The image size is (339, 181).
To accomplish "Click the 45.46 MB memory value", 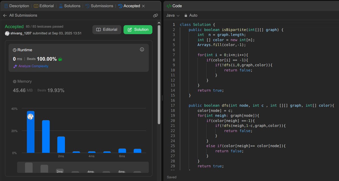I will (23, 90).
